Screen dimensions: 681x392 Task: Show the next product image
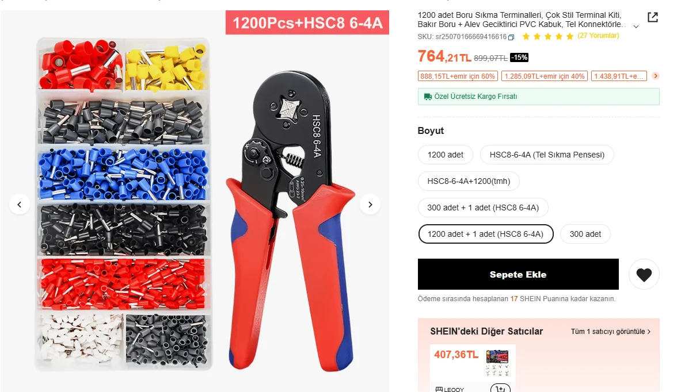[370, 204]
